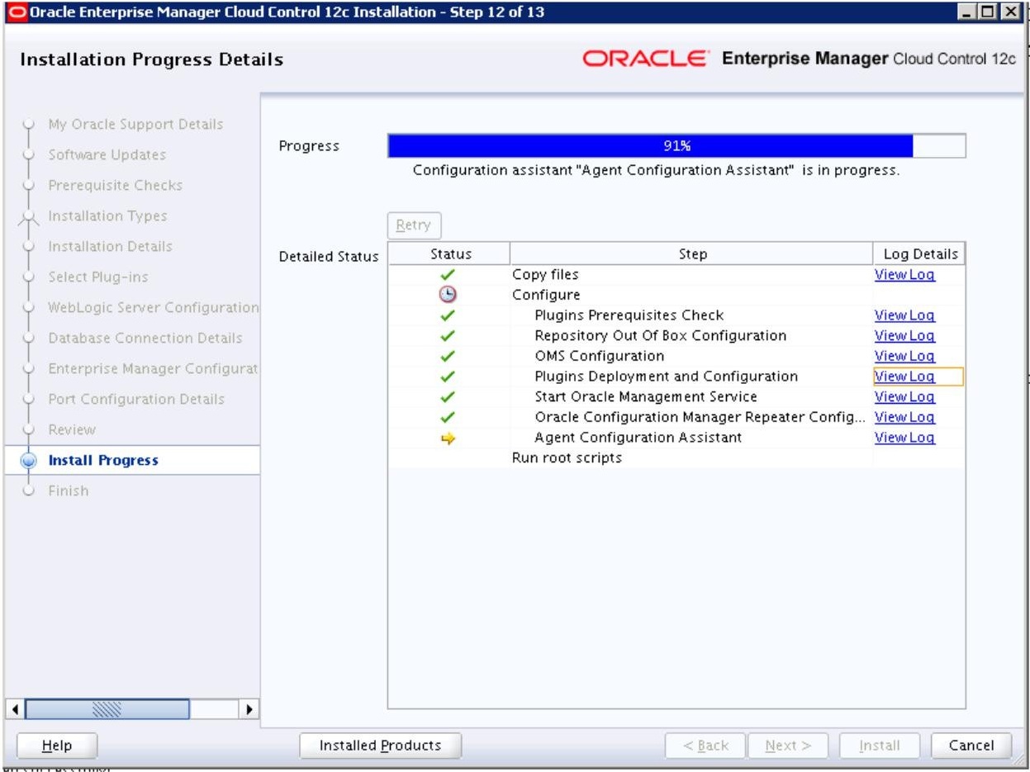The image size is (1030, 772).
Task: Click the yellow arrow beside Agent Configuration Assistant
Action: tap(449, 438)
